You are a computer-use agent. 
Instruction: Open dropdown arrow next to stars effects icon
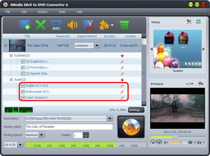[x=112, y=25]
